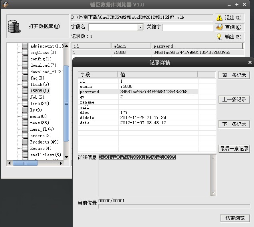Click the database cylinder icon for 打开数据库
This screenshot has width=254, height=227.
coord(14,26)
